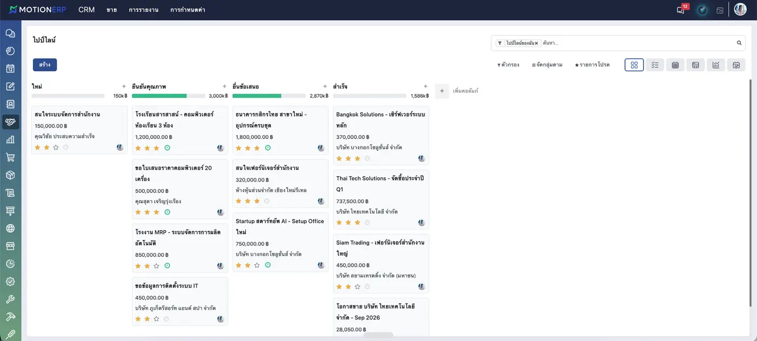The height and width of the screenshot is (341, 757).
Task: Open the notes pencil icon in sidebar
Action: (10, 86)
